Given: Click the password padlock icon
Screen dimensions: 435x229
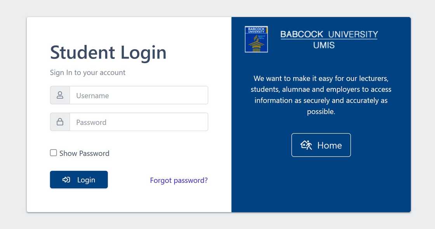Looking at the screenshot, I should point(59,122).
